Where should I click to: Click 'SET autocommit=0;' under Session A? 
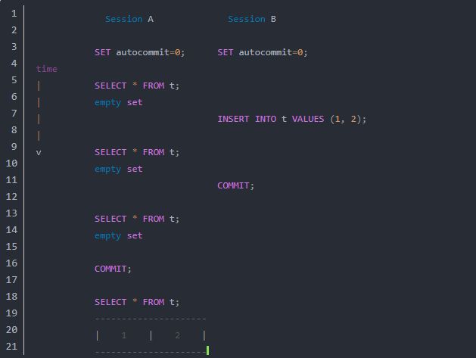click(140, 52)
